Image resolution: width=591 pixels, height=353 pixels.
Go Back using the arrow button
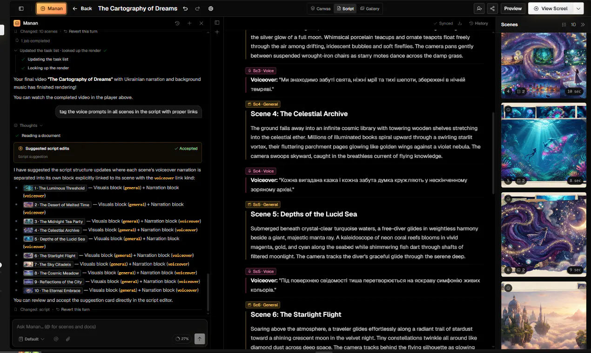[x=82, y=8]
